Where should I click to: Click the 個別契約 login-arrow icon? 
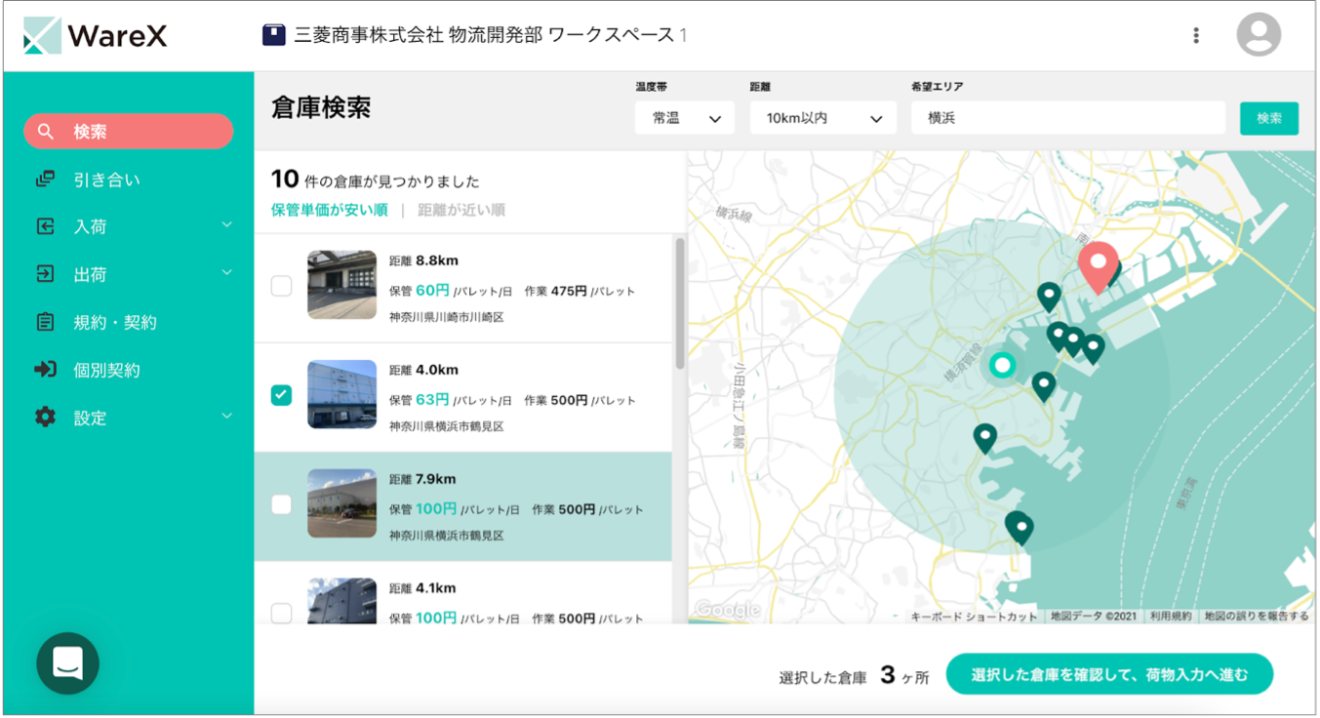pyautogui.click(x=45, y=370)
